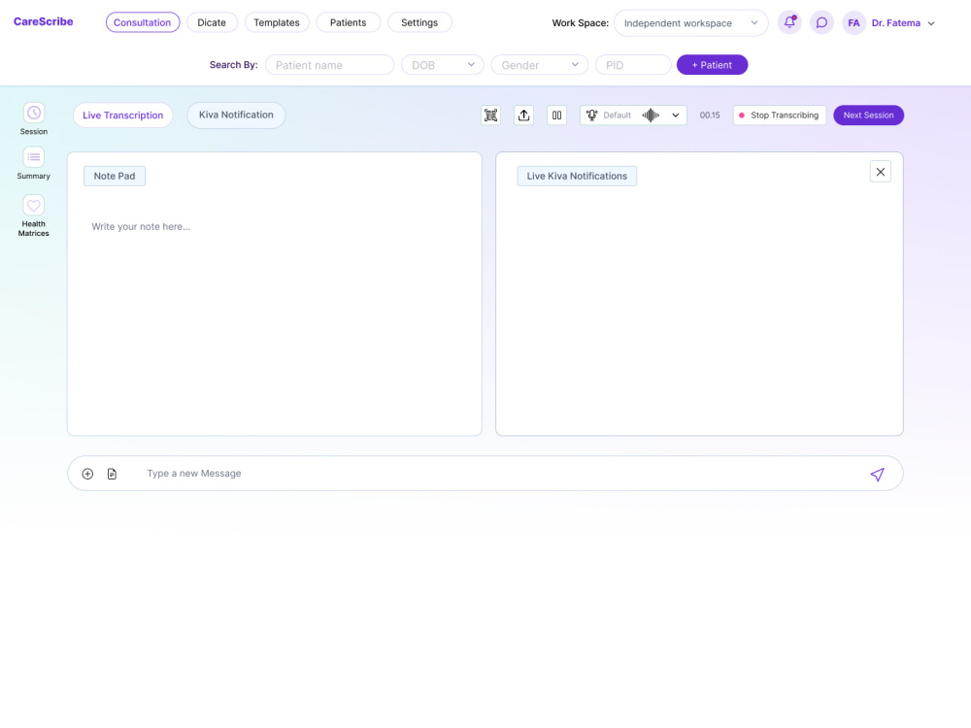Focus the Type a new Message field

click(x=483, y=474)
